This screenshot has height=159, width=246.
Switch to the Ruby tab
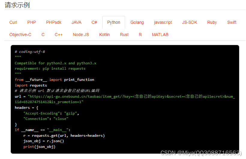(212, 22)
